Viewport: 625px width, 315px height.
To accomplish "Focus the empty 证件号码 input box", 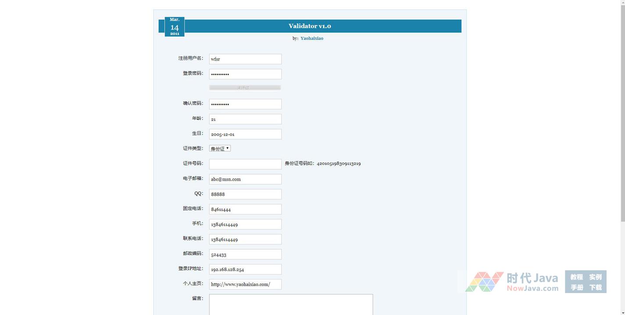I will [x=245, y=164].
